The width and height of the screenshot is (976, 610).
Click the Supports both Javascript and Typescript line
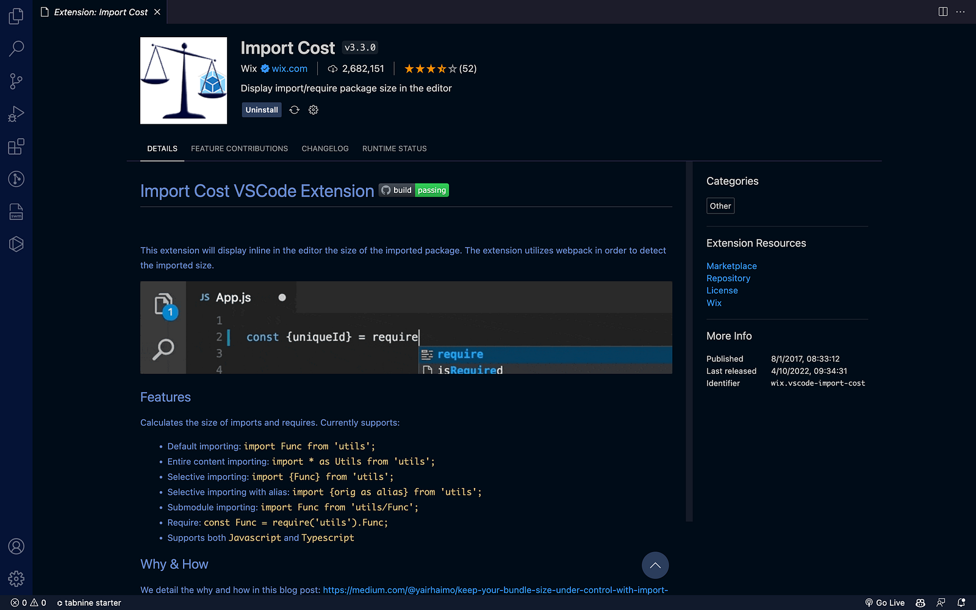[260, 538]
